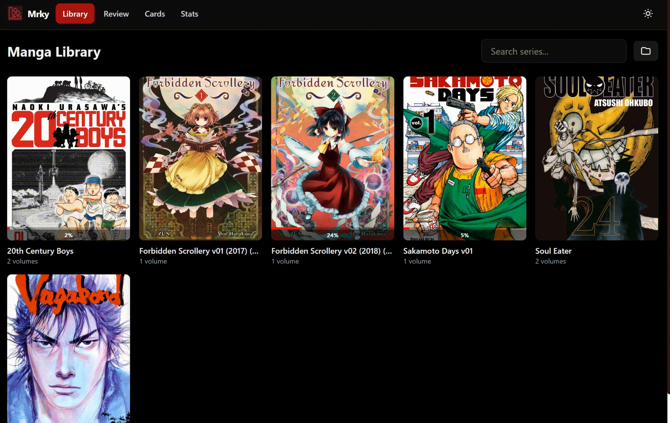This screenshot has height=423, width=670.
Task: Open the Soul Eater cover thumbnail
Action: point(596,158)
